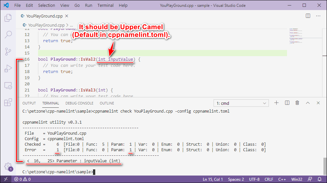The height and width of the screenshot is (183, 327).
Task: Open the Remote Explorer view
Action: [8, 86]
